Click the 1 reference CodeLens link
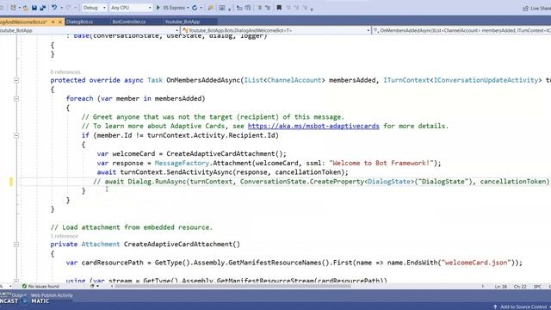The height and width of the screenshot is (310, 551). point(65,236)
